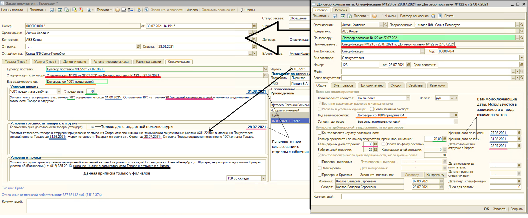Click help icon in contract window toolbar
The height and width of the screenshot is (218, 528).
374,16
